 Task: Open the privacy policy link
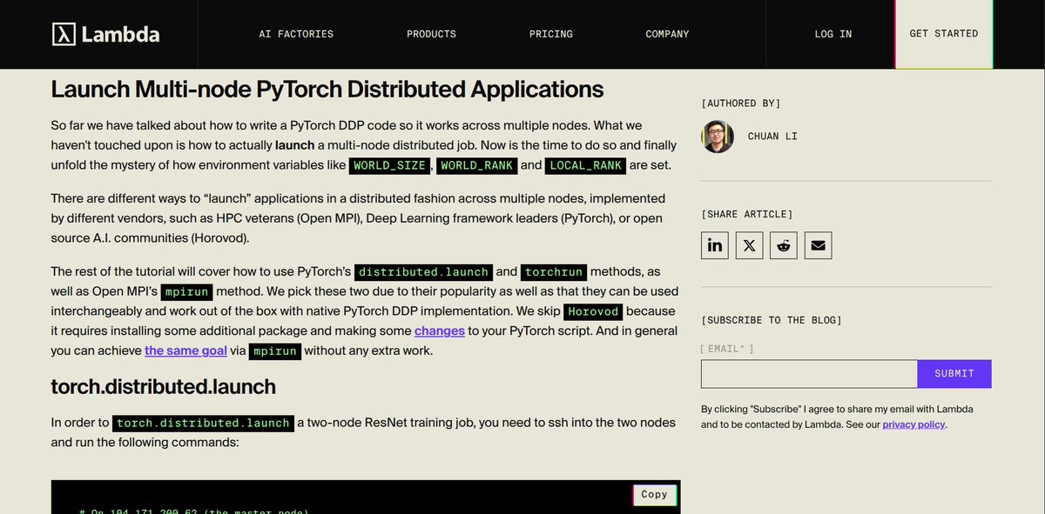(x=914, y=424)
